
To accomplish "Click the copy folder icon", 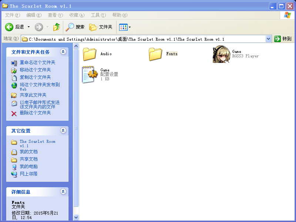I will click(14, 78).
